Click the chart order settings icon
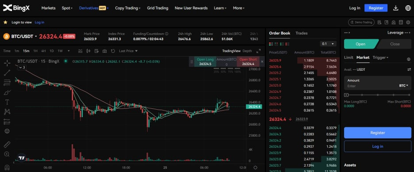The height and width of the screenshot is (172, 414). click(96, 51)
